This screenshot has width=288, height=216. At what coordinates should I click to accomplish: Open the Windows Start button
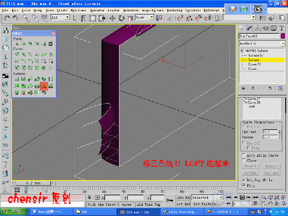pyautogui.click(x=13, y=212)
